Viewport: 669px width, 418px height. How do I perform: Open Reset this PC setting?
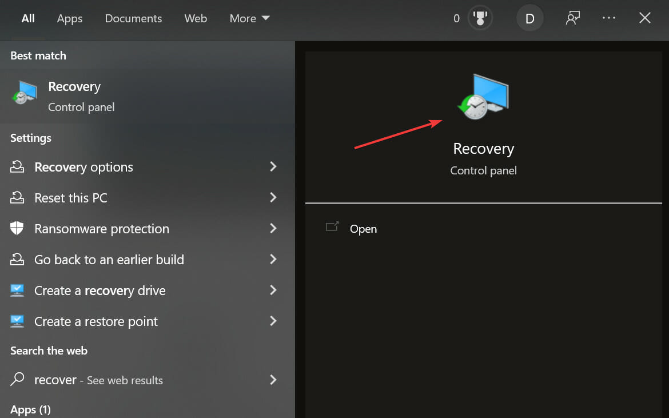147,198
